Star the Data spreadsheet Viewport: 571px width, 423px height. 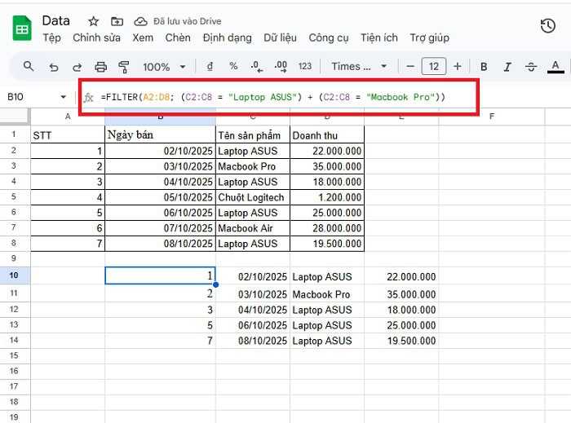[x=94, y=21]
